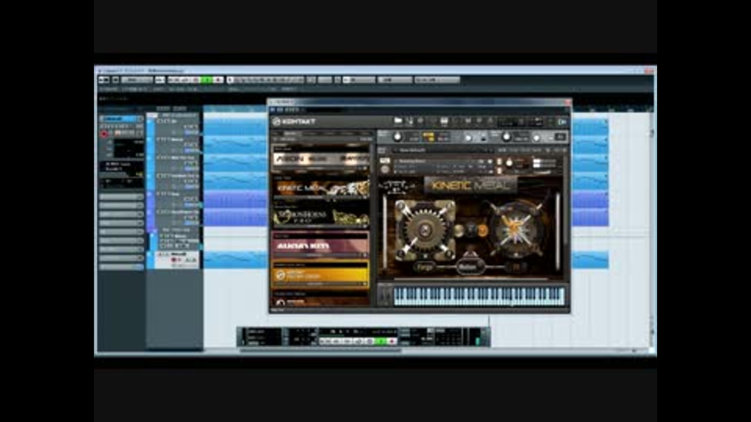The image size is (751, 422).
Task: Click the vertical slider left of the cogwheel
Action: point(385,232)
